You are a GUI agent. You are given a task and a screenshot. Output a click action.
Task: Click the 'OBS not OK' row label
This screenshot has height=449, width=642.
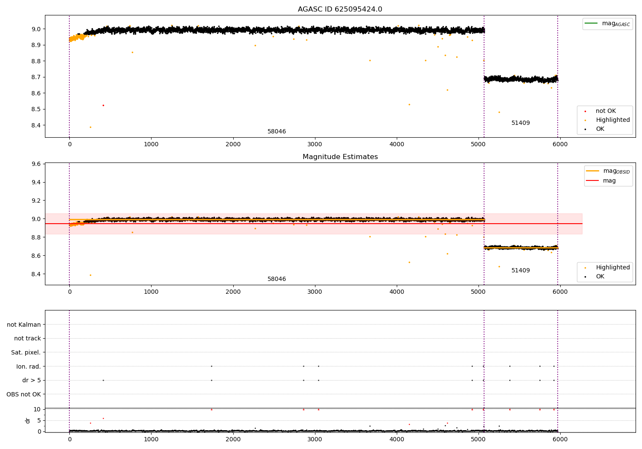click(24, 395)
